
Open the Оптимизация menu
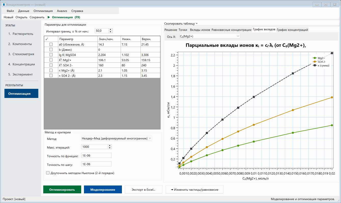(x=43, y=11)
